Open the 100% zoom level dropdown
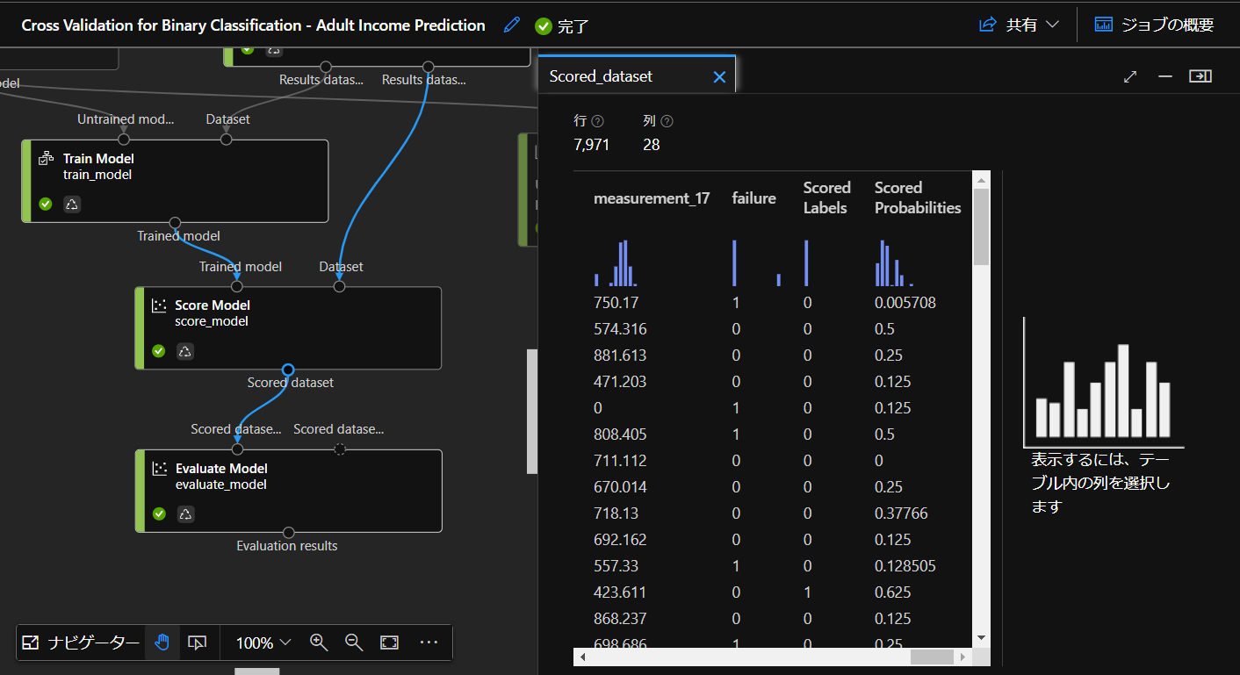Viewport: 1240px width, 675px height. pos(259,643)
